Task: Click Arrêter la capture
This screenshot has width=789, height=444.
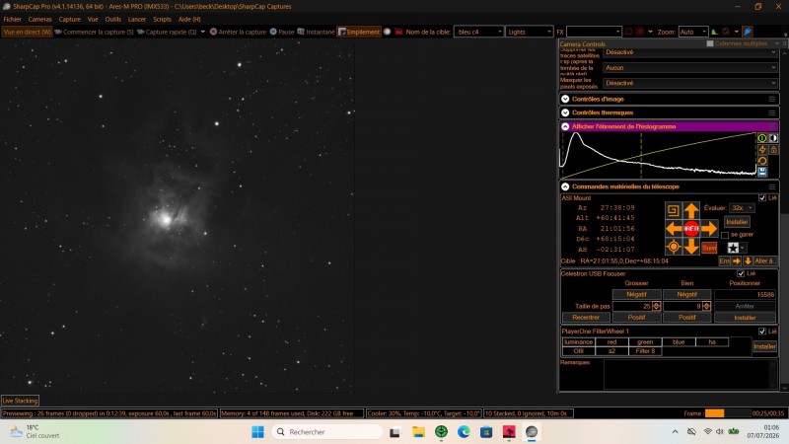Action: pyautogui.click(x=238, y=32)
